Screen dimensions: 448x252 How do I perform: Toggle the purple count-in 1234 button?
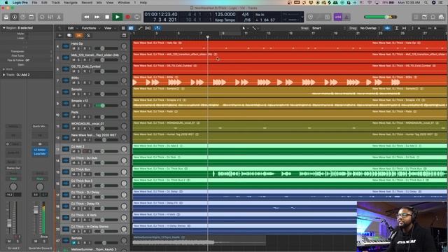(338, 17)
